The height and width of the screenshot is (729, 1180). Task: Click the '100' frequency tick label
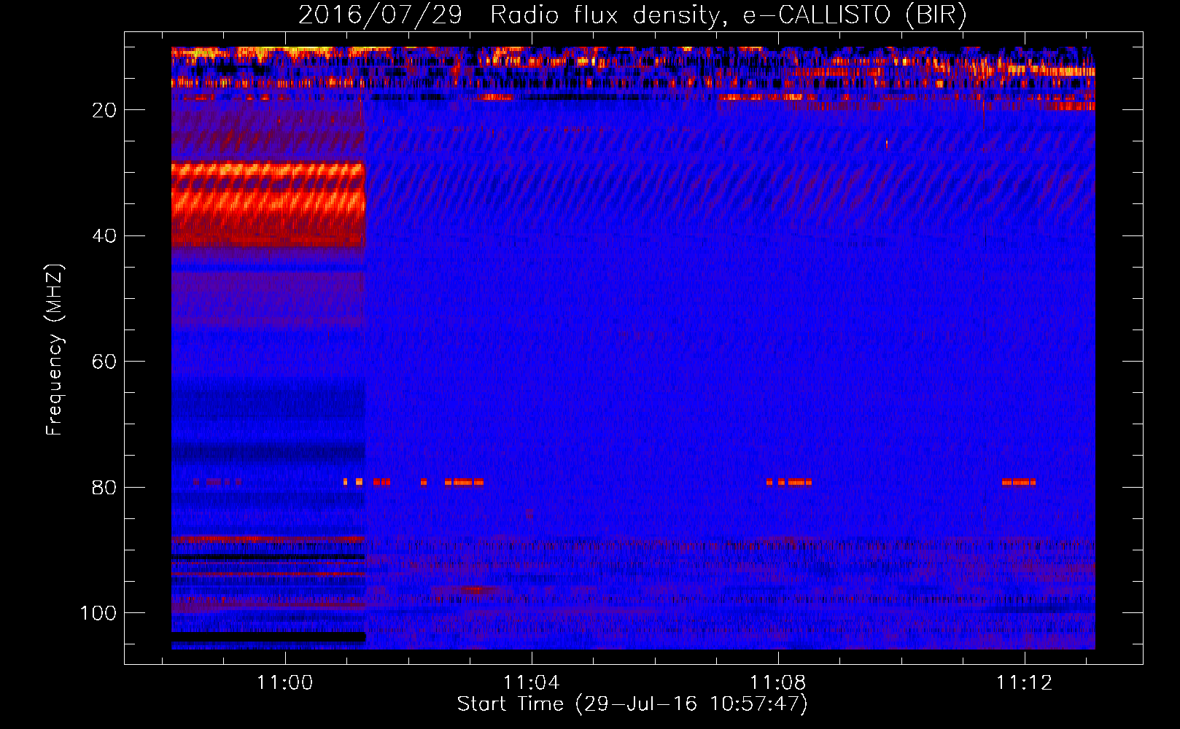[x=98, y=613]
